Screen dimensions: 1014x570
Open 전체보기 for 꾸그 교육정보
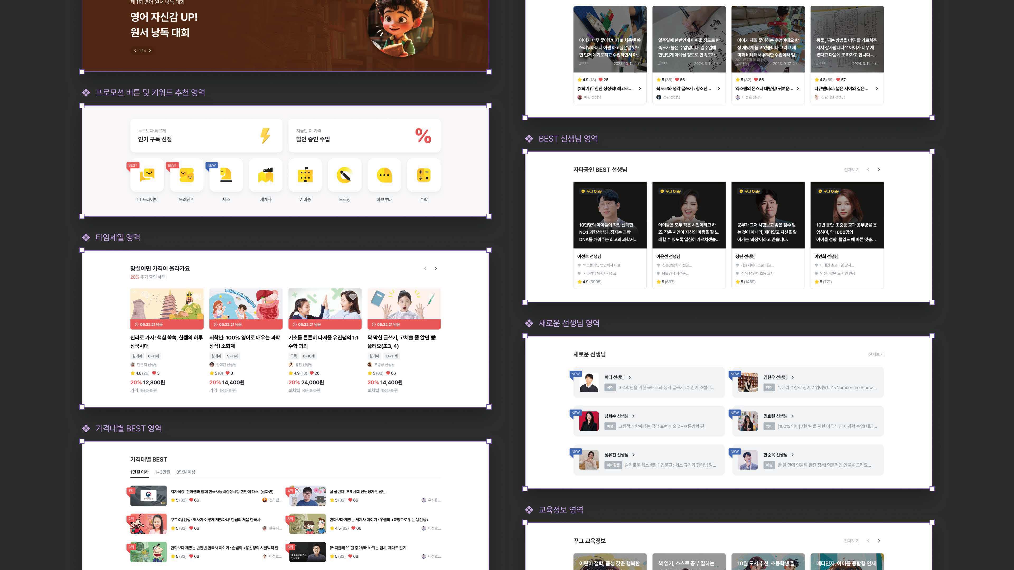click(x=851, y=541)
